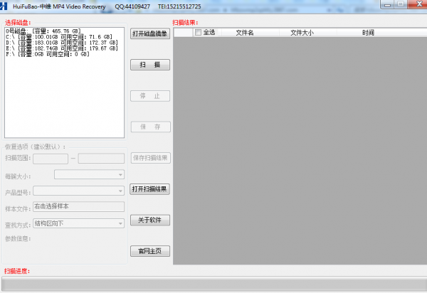Click the 保存扫描结果 button
The height and width of the screenshot is (293, 427).
pyautogui.click(x=151, y=158)
